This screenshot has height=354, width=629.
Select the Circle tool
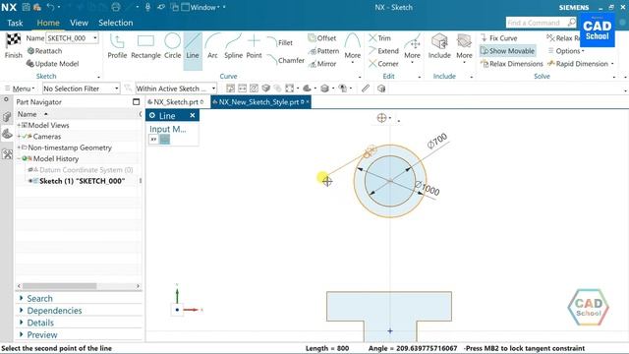(x=173, y=46)
